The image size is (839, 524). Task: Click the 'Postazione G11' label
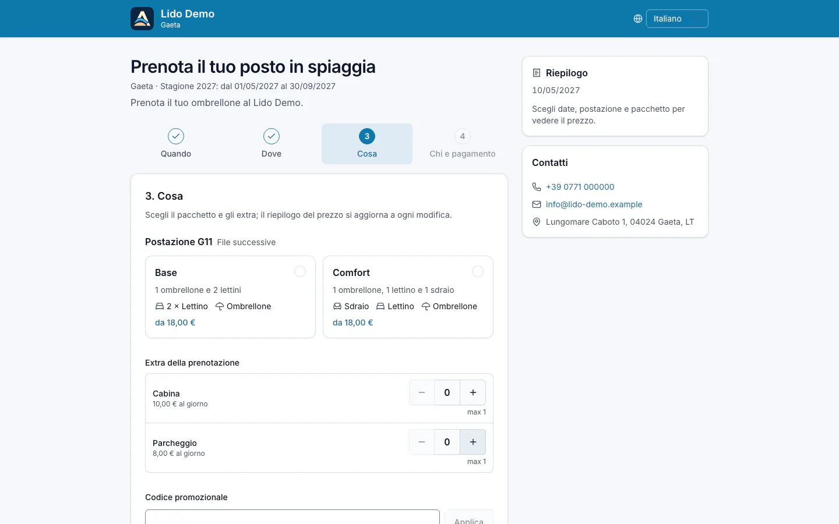[x=179, y=242]
